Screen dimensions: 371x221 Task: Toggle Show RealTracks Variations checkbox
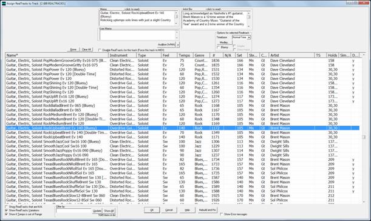(7, 210)
